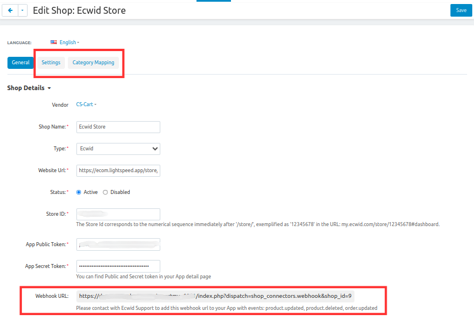This screenshot has width=474, height=334.
Task: Click the Store Id help text
Action: pyautogui.click(x=258, y=224)
